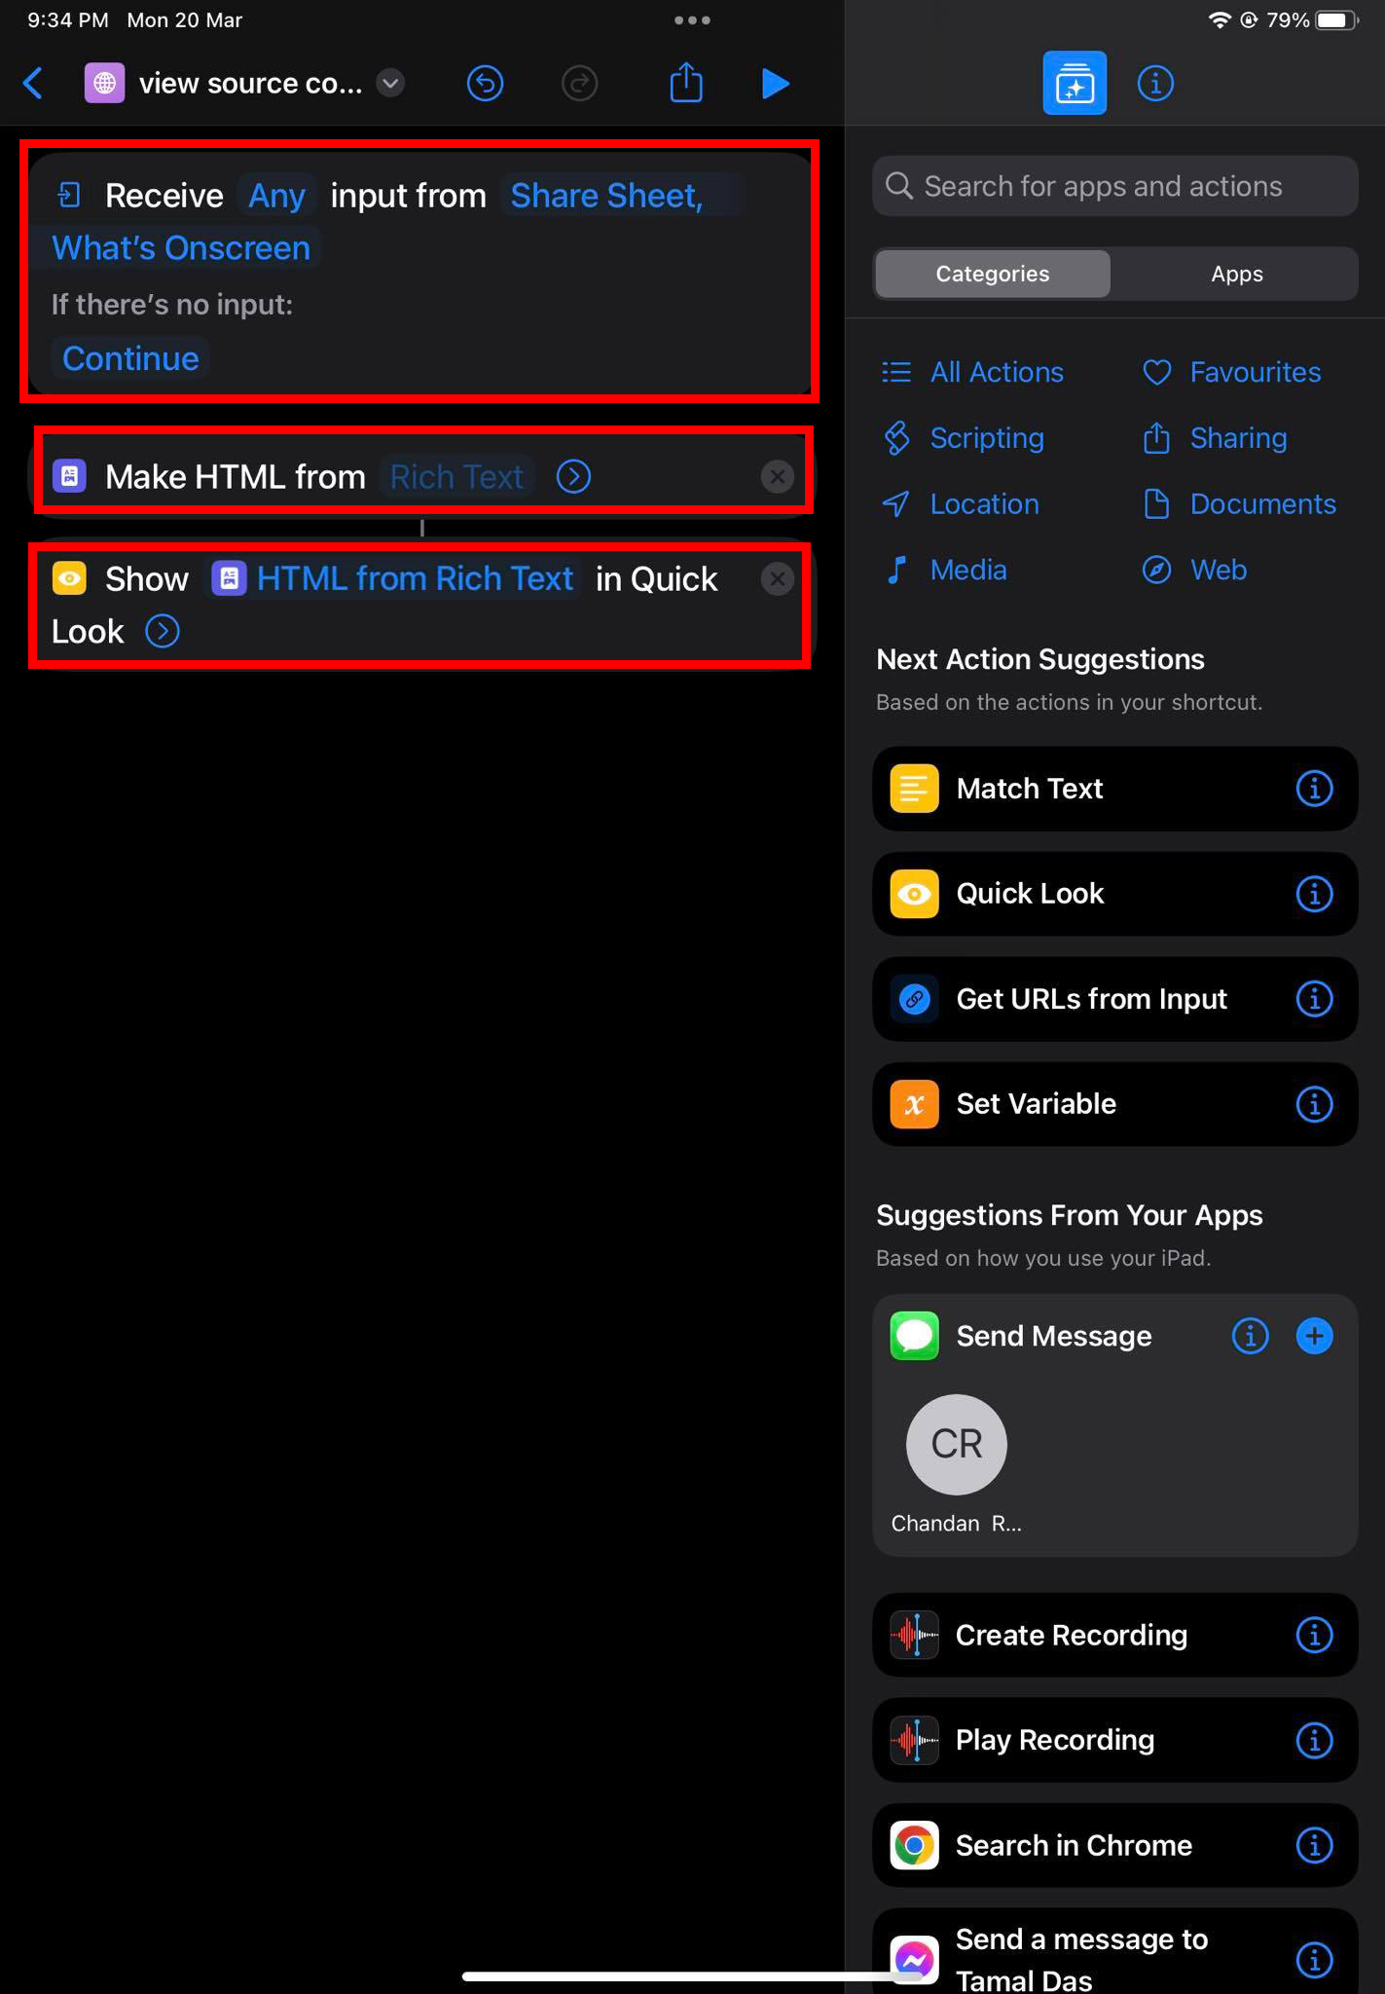Viewport: 1385px width, 1994px height.
Task: Show info for Match Text action
Action: click(x=1314, y=789)
